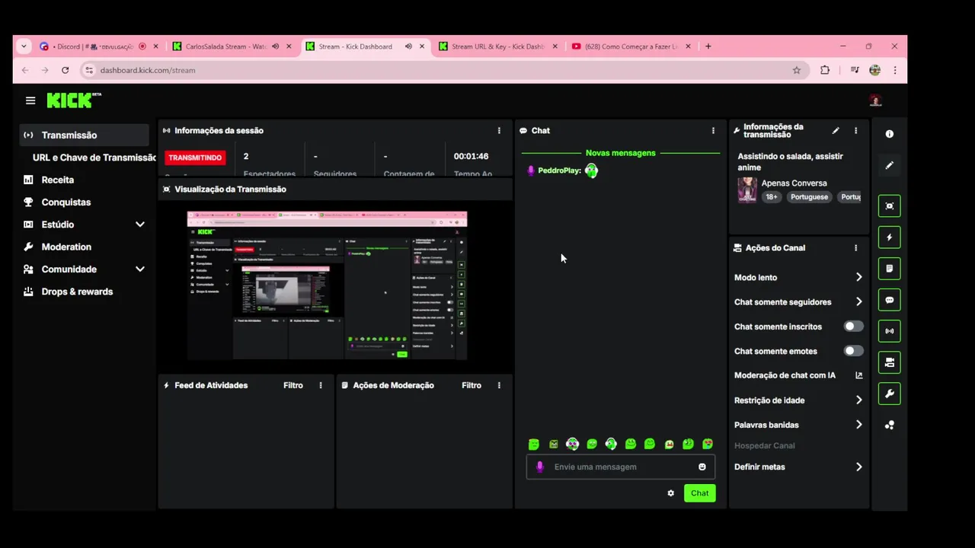The width and height of the screenshot is (975, 548).
Task: Click the stream preview thumbnail
Action: [328, 285]
